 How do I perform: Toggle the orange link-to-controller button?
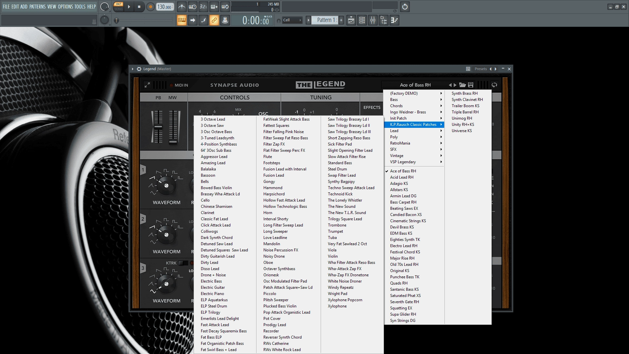point(214,20)
